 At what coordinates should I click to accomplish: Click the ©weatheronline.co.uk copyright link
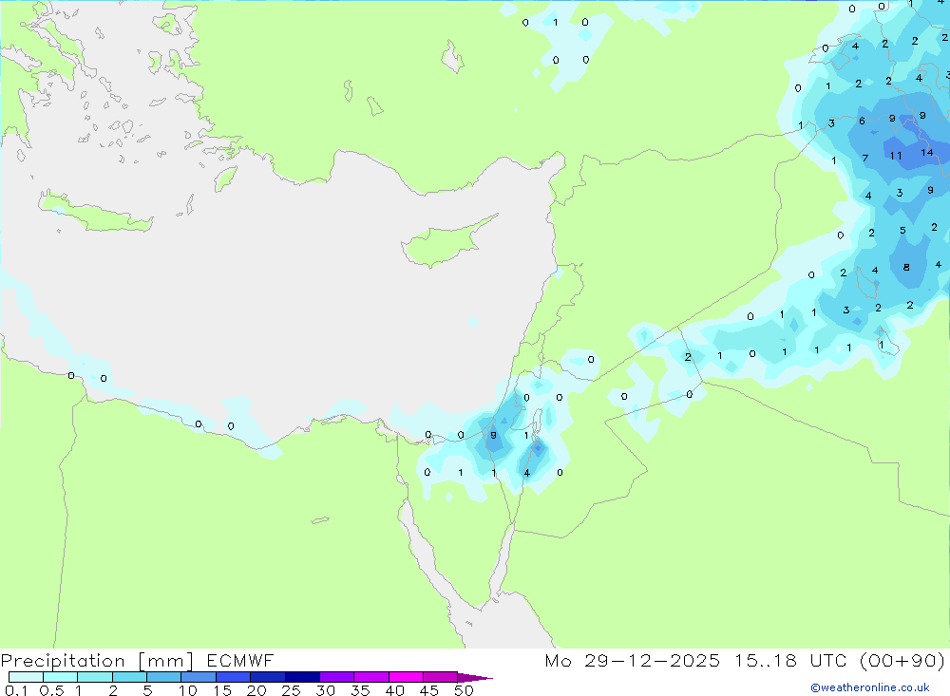coord(869,687)
